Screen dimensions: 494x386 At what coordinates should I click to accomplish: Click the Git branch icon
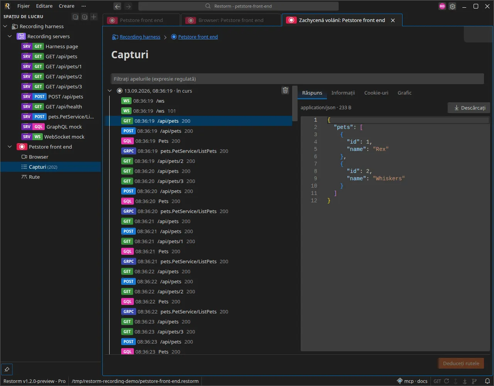475,381
